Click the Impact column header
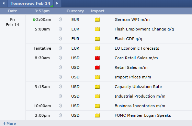Viewport: 192px width, 126px height. pos(97,11)
